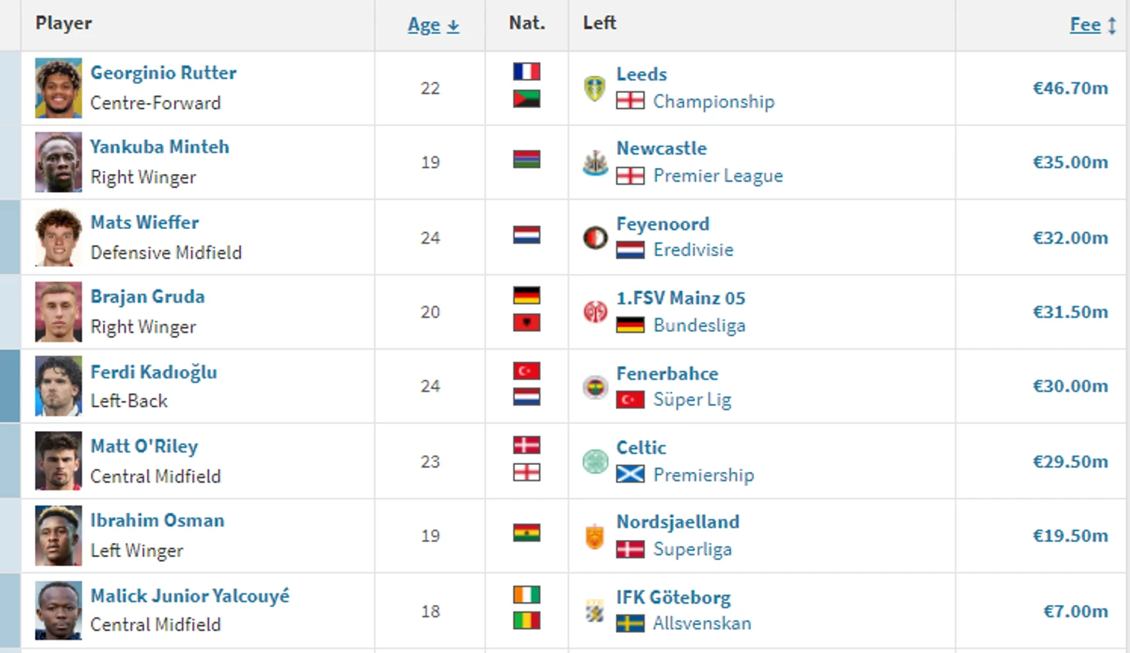The width and height of the screenshot is (1130, 653).
Task: Click Ferdi Kadıoğlu's player photo
Action: point(58,386)
